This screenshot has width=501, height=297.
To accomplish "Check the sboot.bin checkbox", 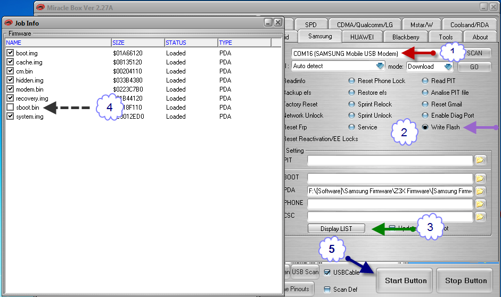I will 10,107.
